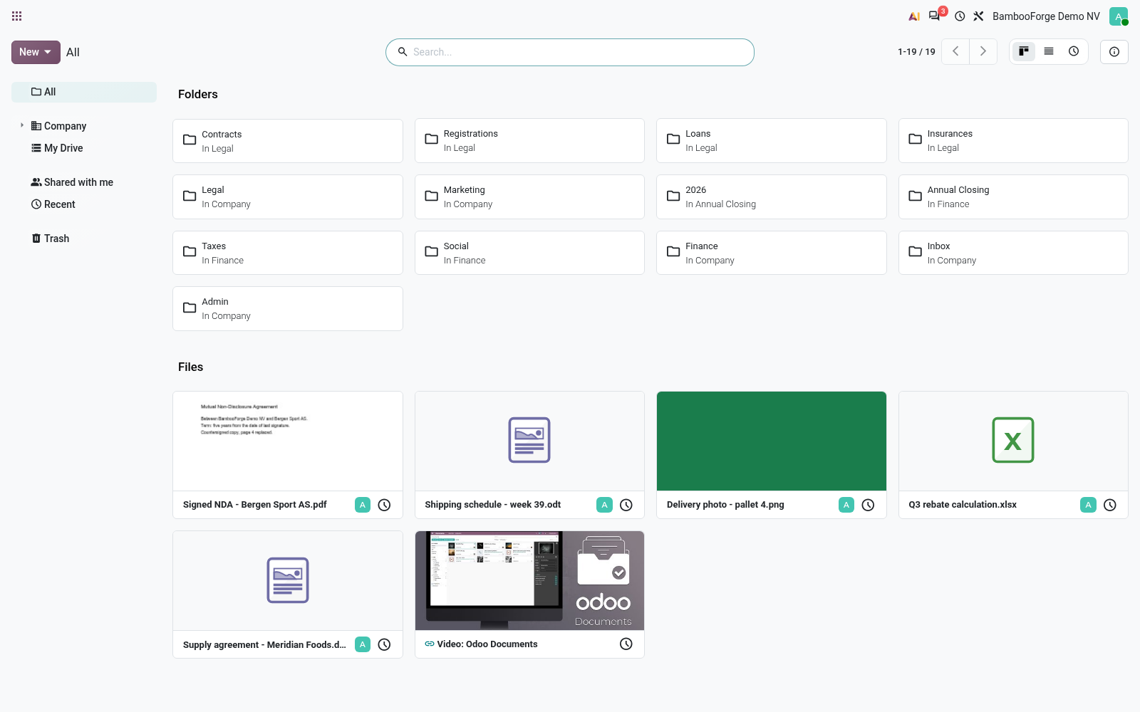The height and width of the screenshot is (712, 1140).
Task: Click avatar badge on Delivery photo file
Action: [x=846, y=505]
